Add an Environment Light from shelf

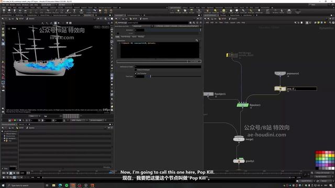[x=224, y=11]
